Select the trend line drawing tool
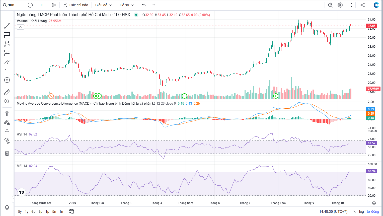 [x=7, y=26]
